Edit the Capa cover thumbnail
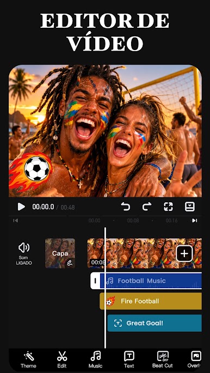 pyautogui.click(x=60, y=253)
